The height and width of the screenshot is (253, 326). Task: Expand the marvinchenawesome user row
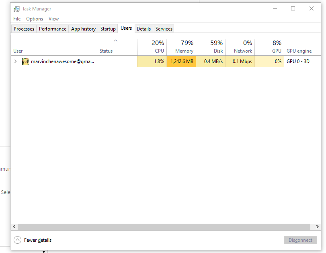15,61
